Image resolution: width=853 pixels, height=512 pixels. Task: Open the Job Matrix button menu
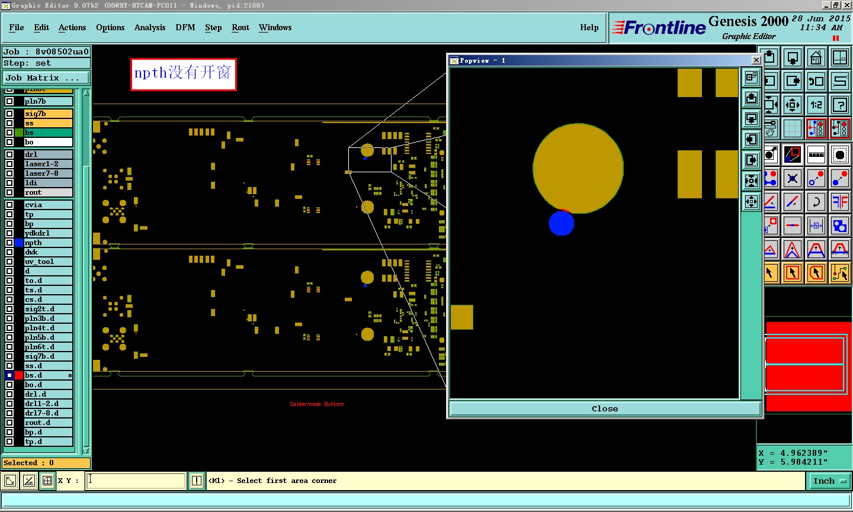pyautogui.click(x=46, y=78)
